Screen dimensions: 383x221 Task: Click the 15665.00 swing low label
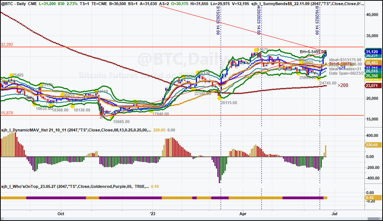coord(121,122)
